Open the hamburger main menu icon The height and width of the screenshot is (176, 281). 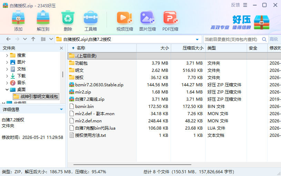tap(245, 5)
